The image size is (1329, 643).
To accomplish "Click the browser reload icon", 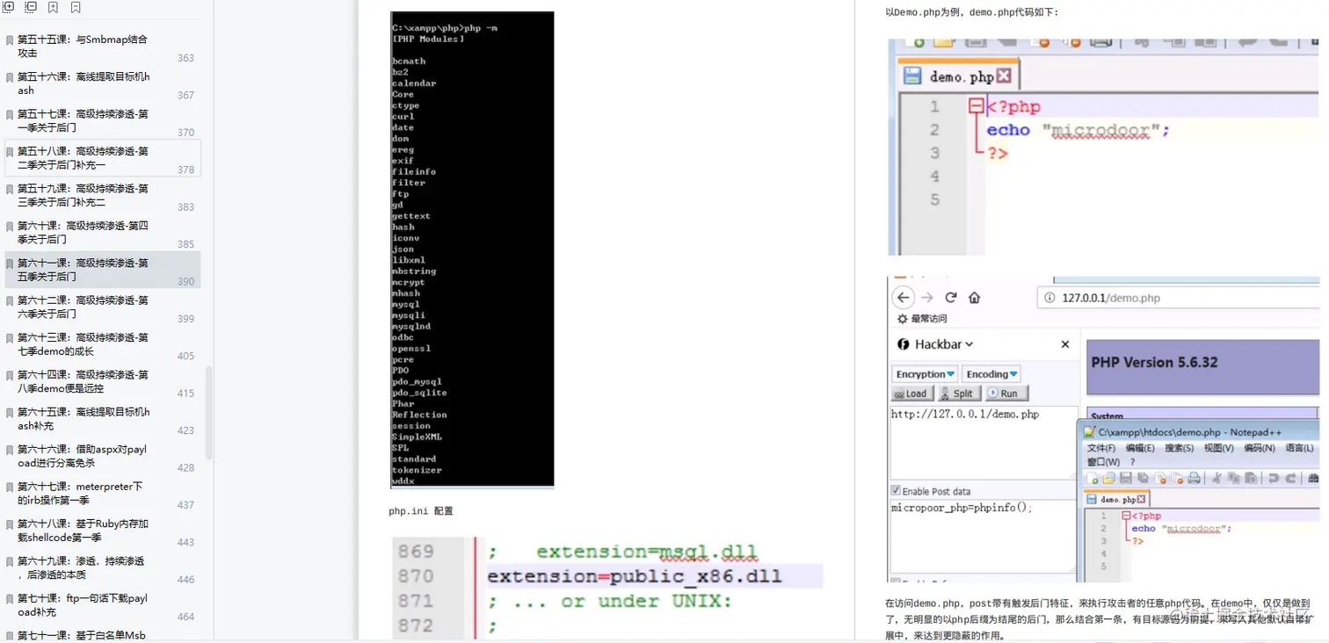I will coord(950,298).
